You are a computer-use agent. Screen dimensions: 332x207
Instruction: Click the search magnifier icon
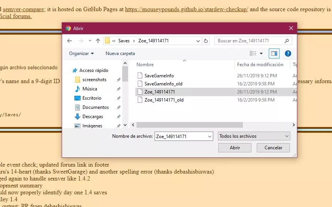point(286,41)
